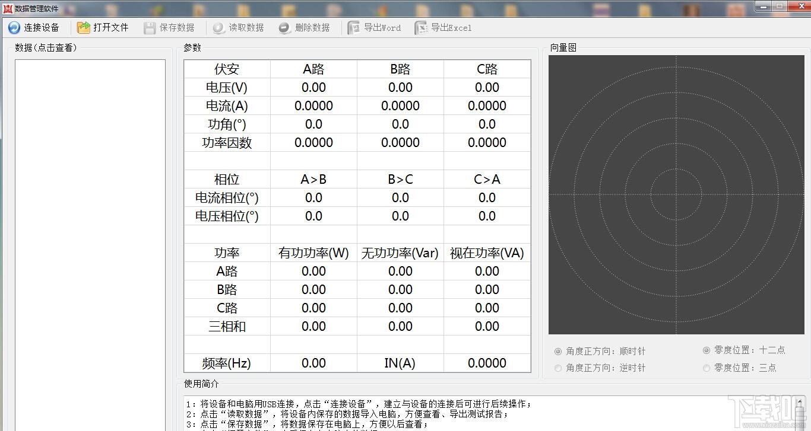
Task: Click the 参数 panel title
Action: pyautogui.click(x=192, y=48)
